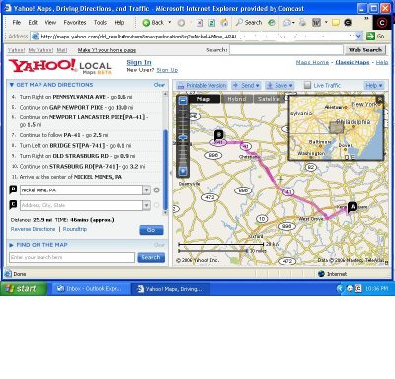
Task: Click destination marker A on the map
Action: pos(353,207)
